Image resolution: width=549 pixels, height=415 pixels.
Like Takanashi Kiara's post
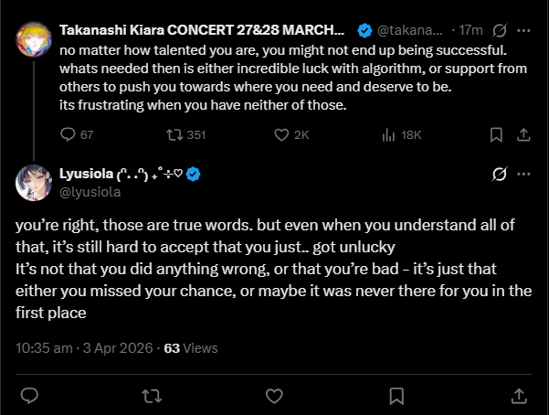click(283, 134)
